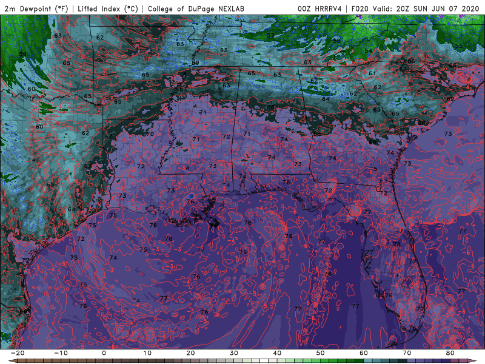Click the -20 label on the color scale
This screenshot has height=364, width=485.
point(18,353)
